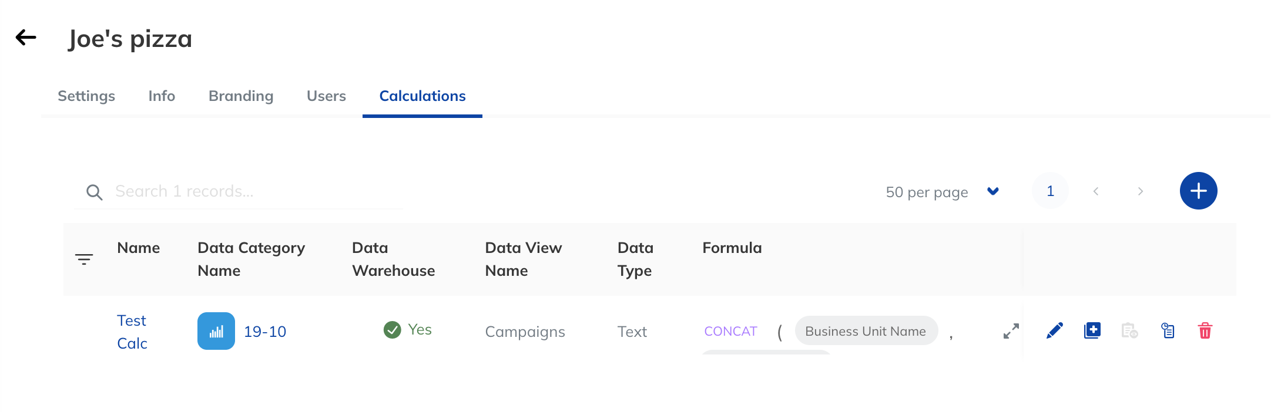The width and height of the screenshot is (1281, 412).
Task: Switch to the Settings tab
Action: coord(86,96)
